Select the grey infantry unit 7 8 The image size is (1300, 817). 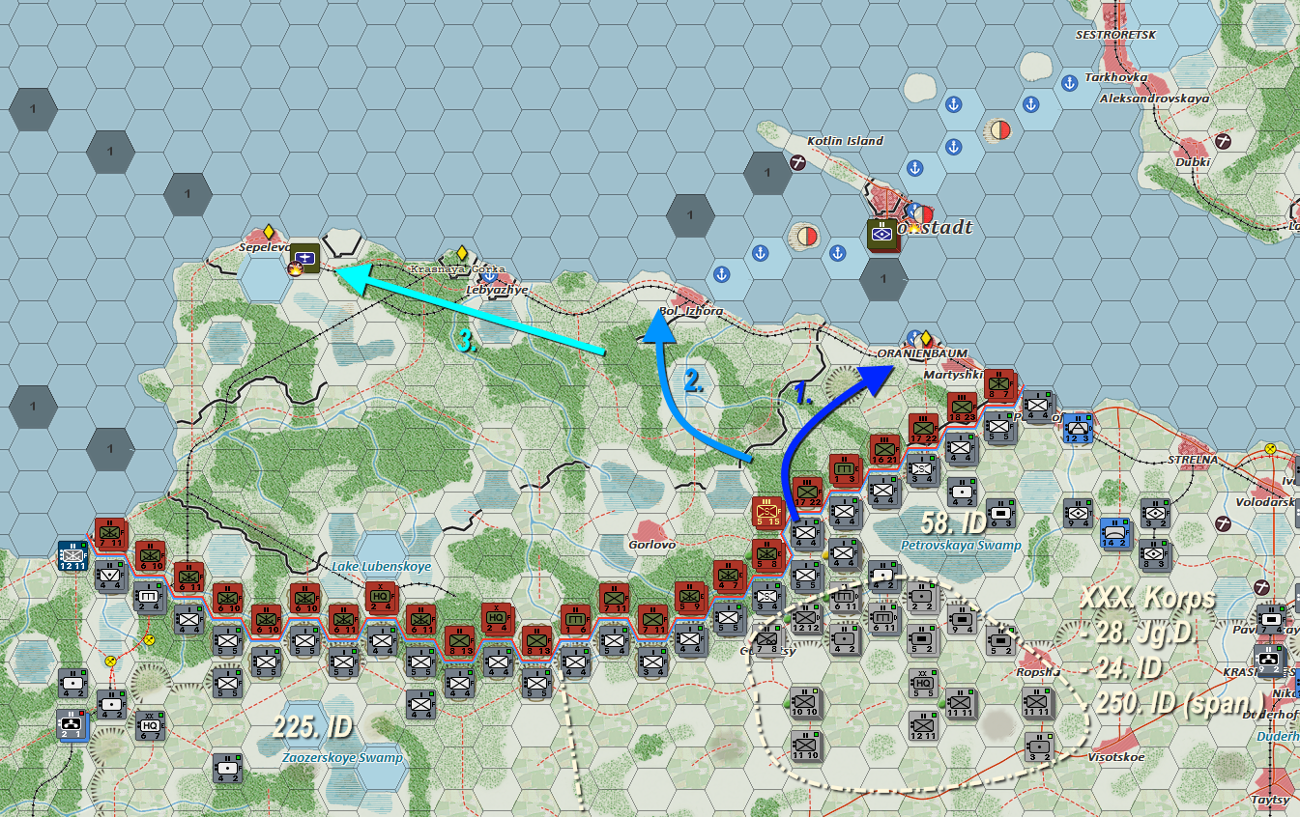coord(766,640)
